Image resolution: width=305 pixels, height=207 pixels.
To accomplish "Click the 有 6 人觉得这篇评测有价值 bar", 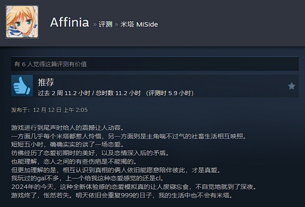I will tap(155, 64).
